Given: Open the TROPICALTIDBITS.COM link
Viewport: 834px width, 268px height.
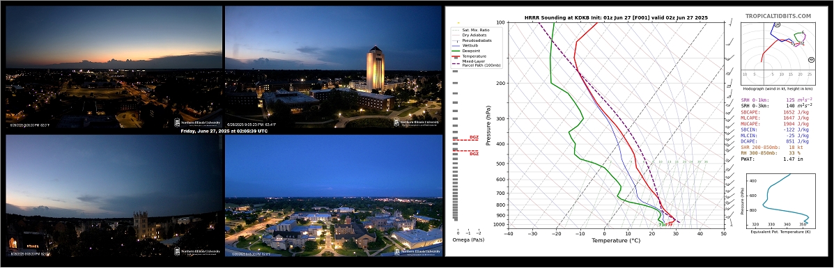Looking at the screenshot, I should [786, 16].
